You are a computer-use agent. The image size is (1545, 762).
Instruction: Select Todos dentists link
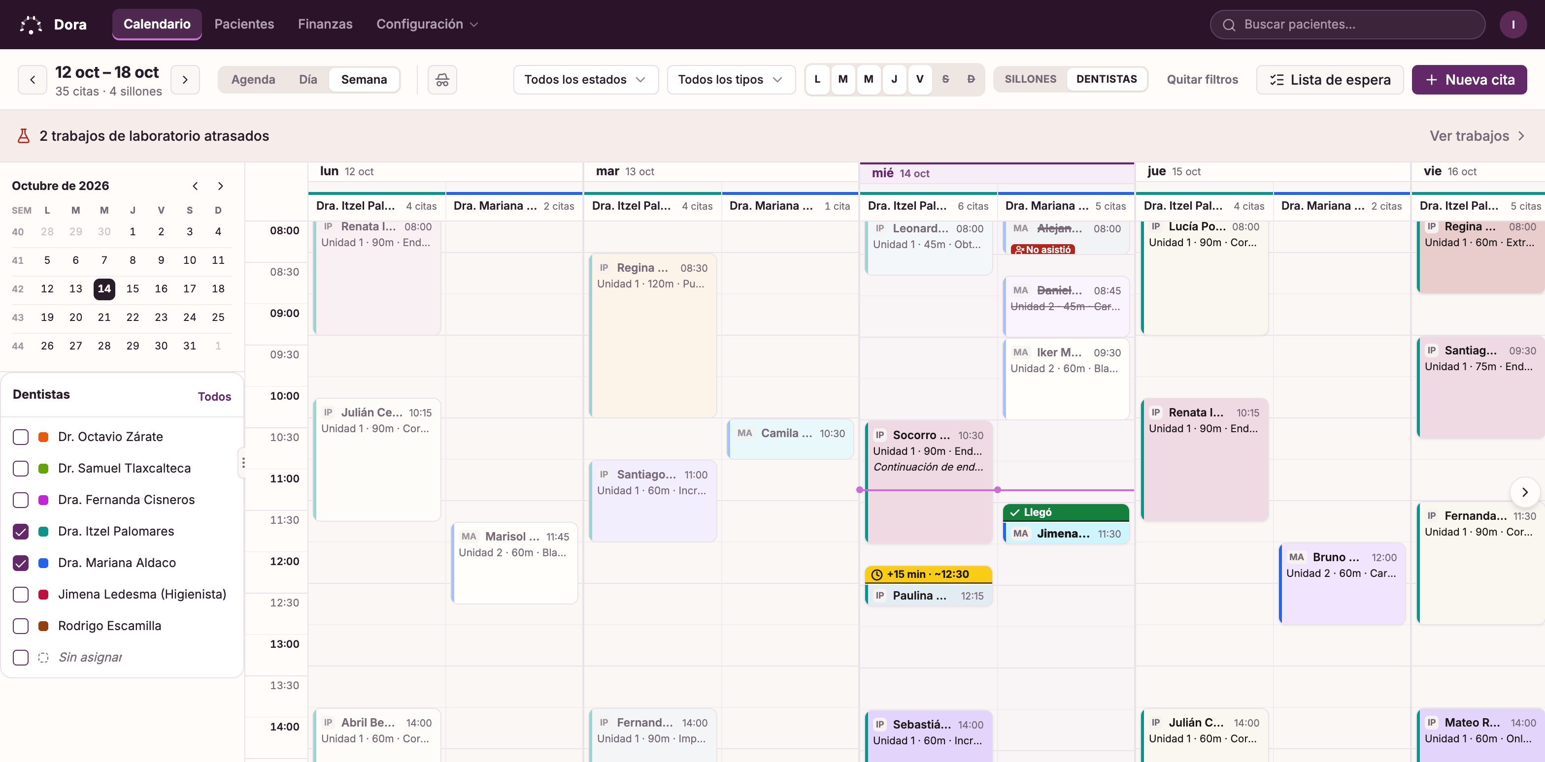[x=214, y=397]
